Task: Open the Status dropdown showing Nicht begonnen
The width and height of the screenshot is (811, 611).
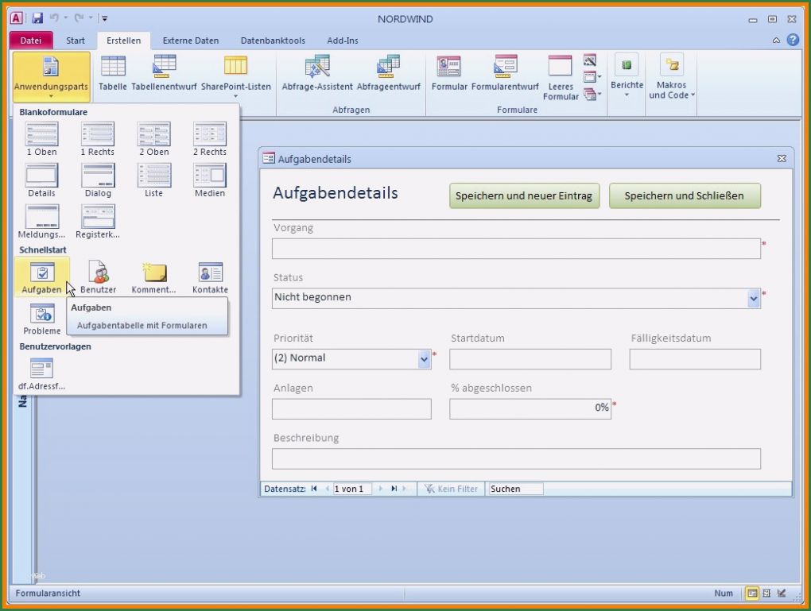Action: coord(753,297)
